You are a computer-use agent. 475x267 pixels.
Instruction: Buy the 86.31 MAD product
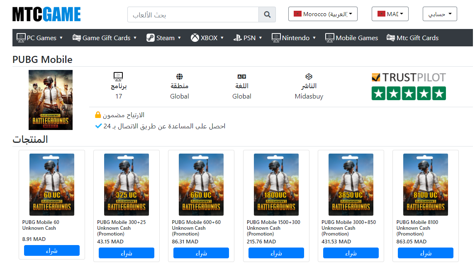(x=201, y=253)
